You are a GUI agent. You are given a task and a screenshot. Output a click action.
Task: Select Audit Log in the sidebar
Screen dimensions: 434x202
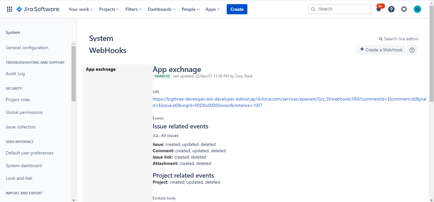tap(15, 74)
